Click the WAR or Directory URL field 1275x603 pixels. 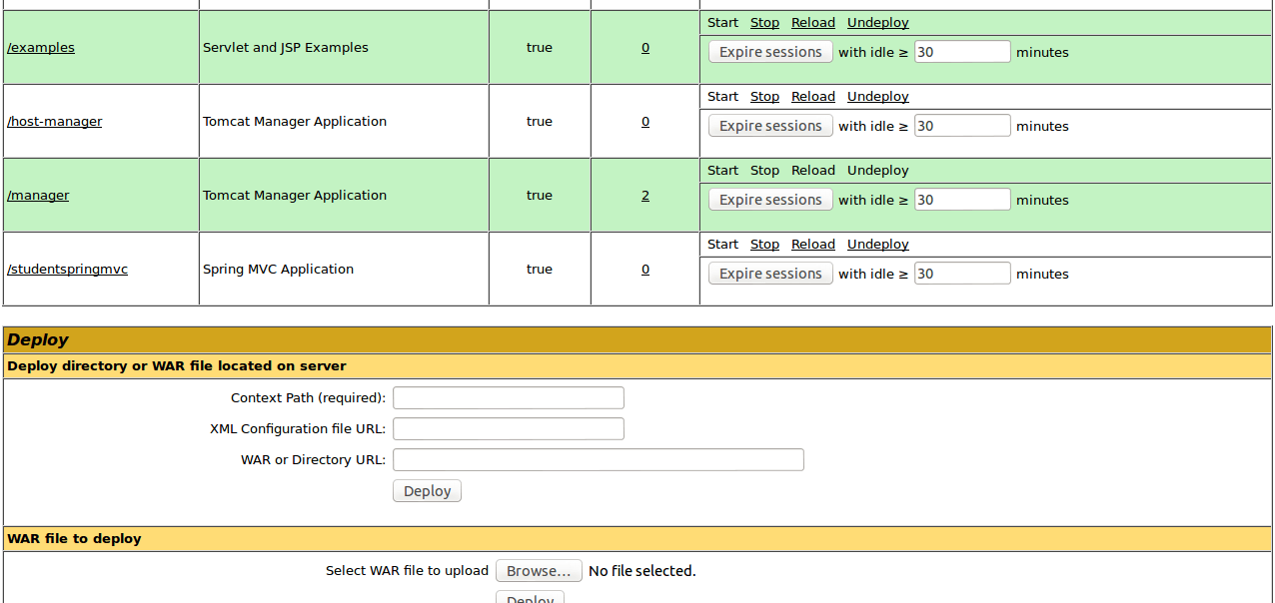coord(598,460)
